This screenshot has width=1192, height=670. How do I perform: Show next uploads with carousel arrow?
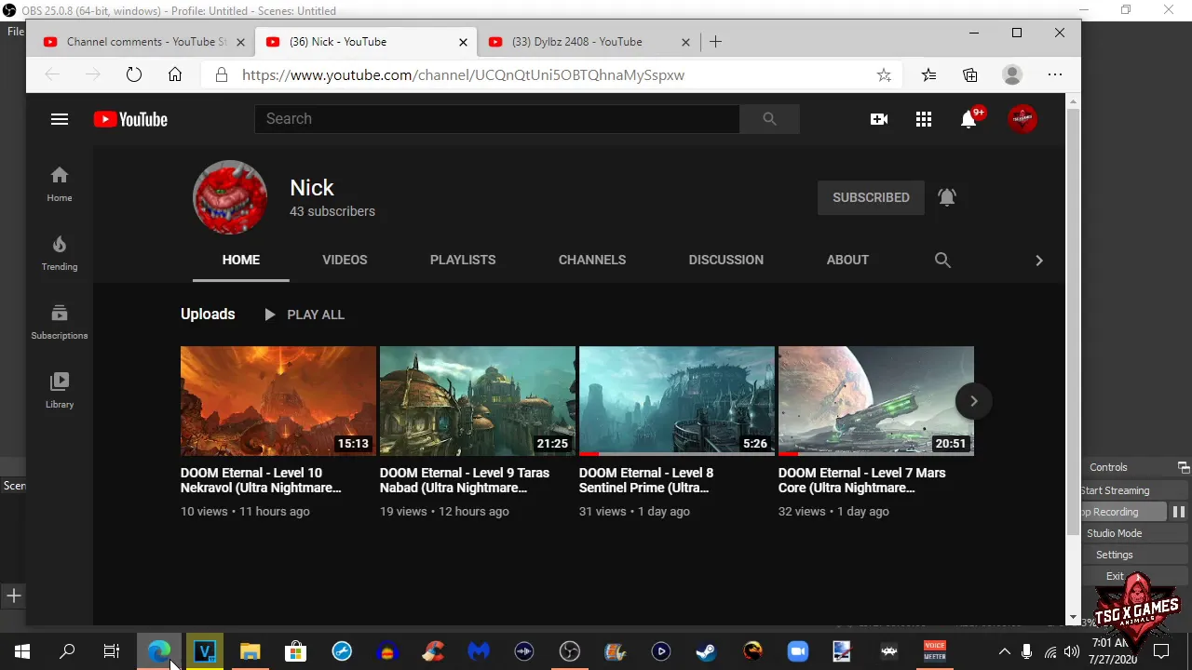(x=973, y=401)
